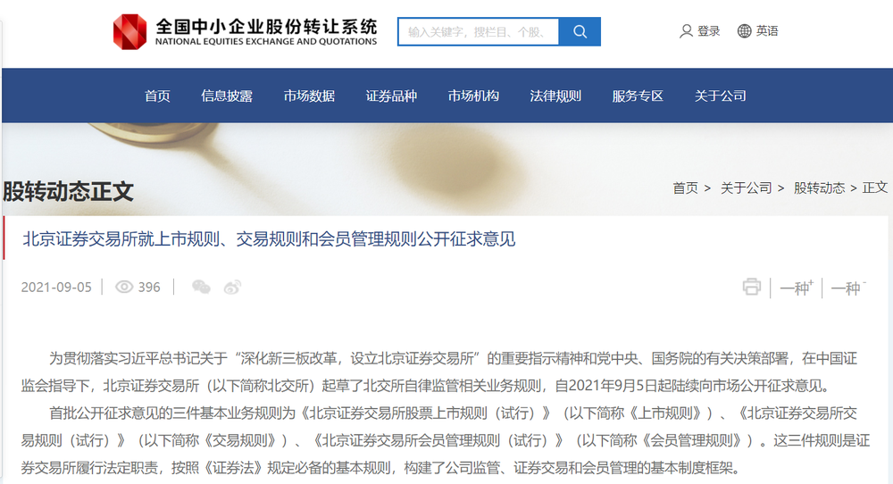Open the 首页 navigation menu item
893x484 pixels.
157,96
